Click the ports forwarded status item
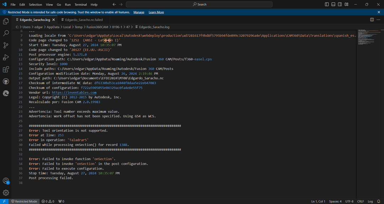The image size is (384, 204). (61, 201)
